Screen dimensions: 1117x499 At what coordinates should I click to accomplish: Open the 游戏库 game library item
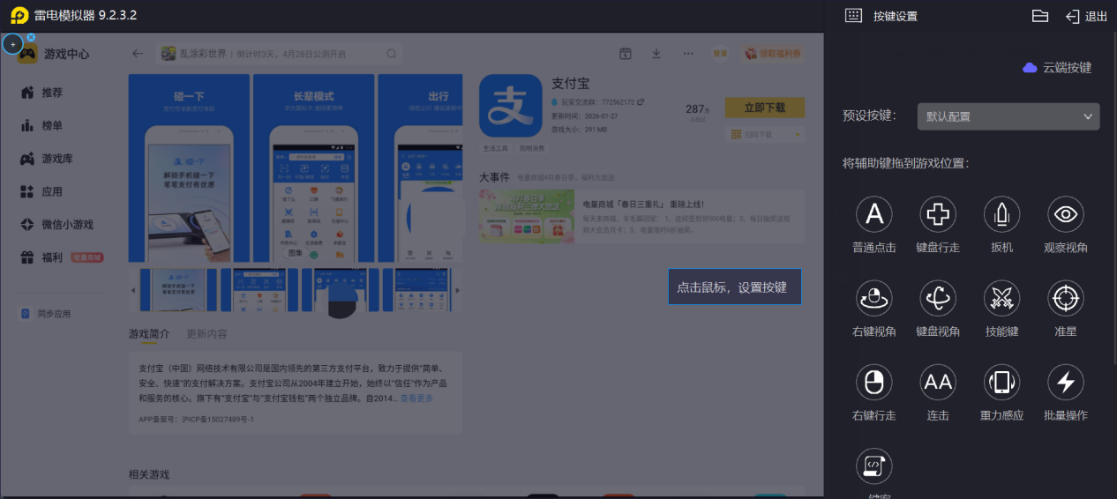point(46,159)
